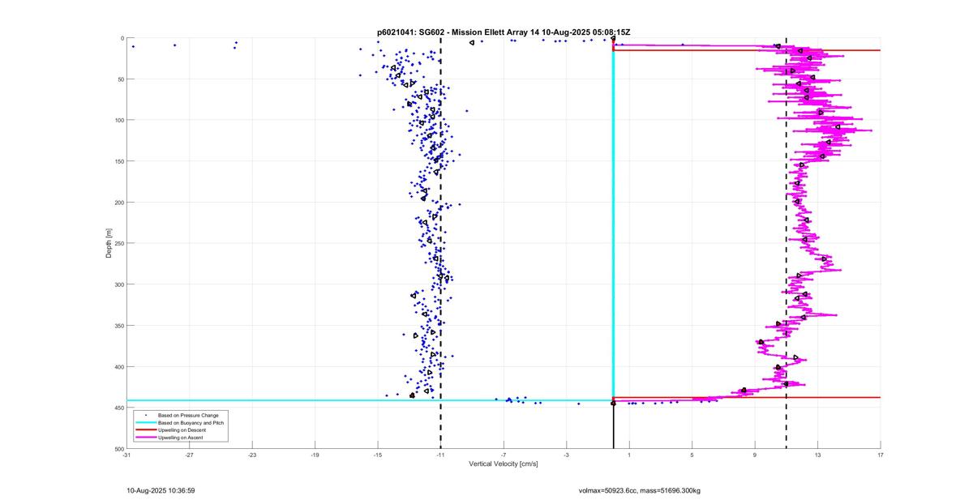Click the cyan line sample in legend
Viewport: 973px width, 504px height.
tap(145, 422)
